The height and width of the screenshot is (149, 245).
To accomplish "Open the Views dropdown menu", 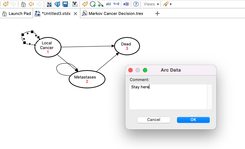I will click(x=152, y=4).
